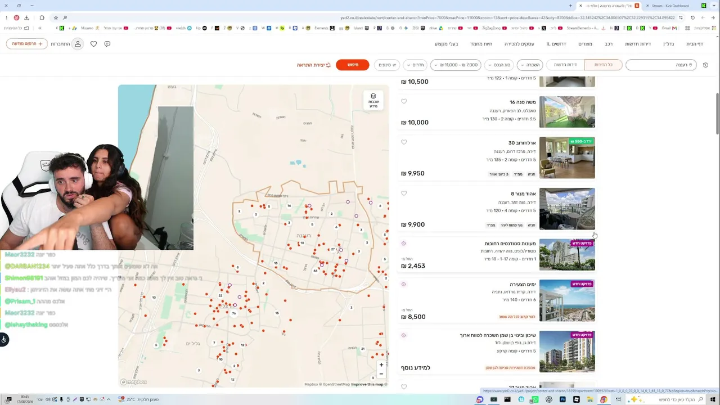Click the city search field containing רעננה
Viewport: 720px width, 405px height.
tap(661, 65)
